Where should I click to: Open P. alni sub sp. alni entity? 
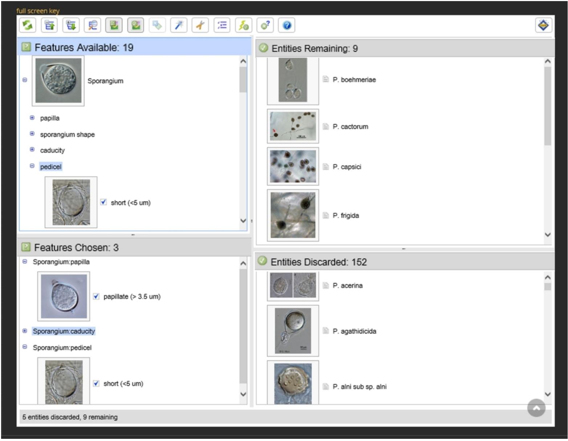[360, 387]
